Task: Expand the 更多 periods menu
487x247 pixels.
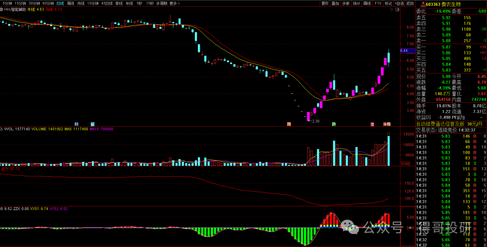Action: [x=175, y=4]
